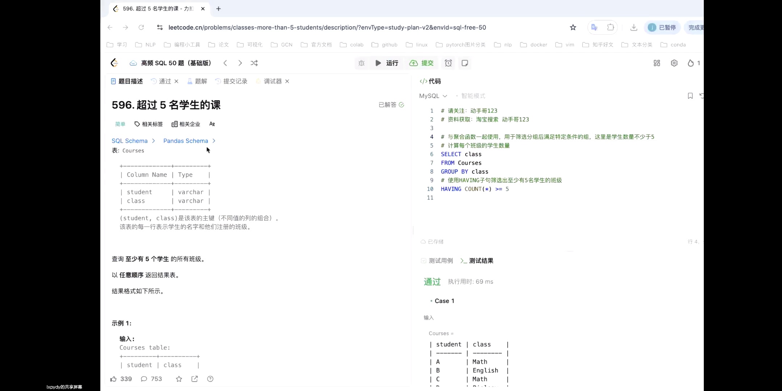Image resolution: width=782 pixels, height=391 pixels.
Task: Bookmark the code with the bookmark icon
Action: [690, 96]
